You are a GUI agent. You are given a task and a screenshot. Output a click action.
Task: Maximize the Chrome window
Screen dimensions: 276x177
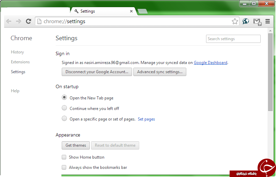(253, 3)
